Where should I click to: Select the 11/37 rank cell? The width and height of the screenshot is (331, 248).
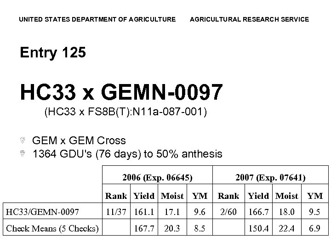[116, 212]
